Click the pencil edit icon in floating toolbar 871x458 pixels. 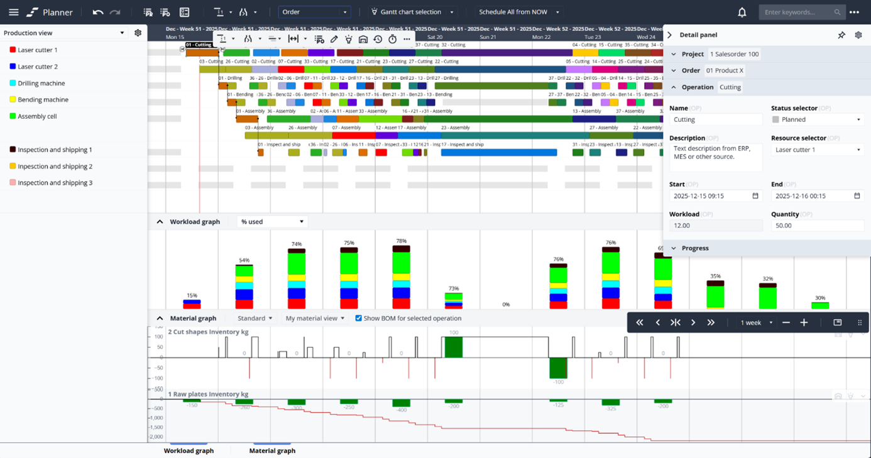point(334,39)
